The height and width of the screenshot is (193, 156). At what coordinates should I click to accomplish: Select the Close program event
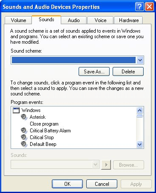coord(44,124)
